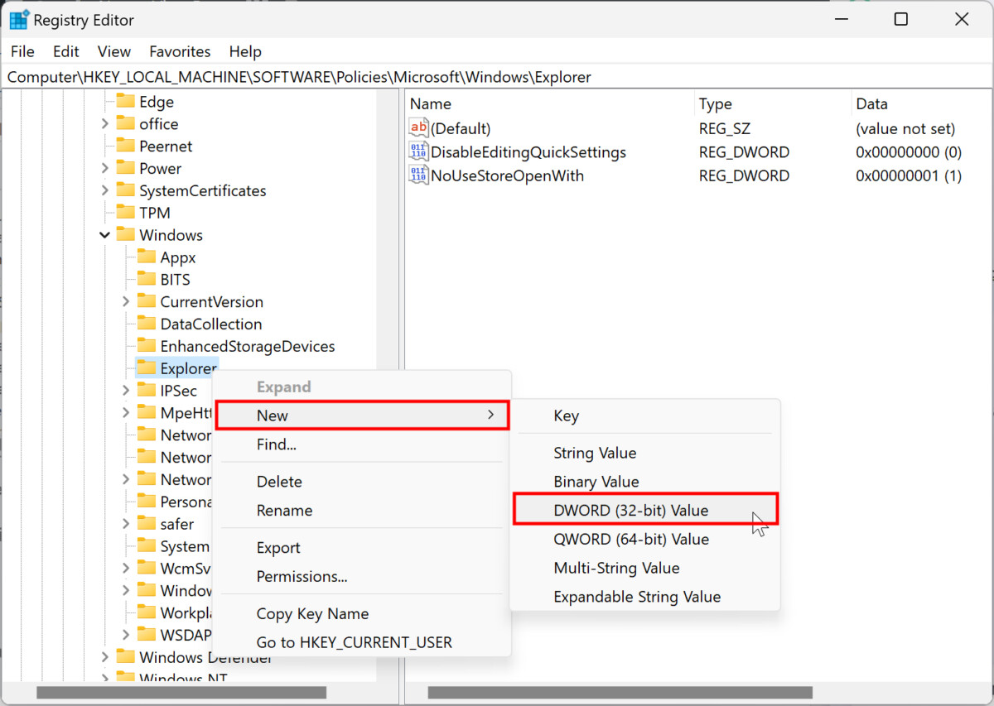This screenshot has width=994, height=706.
Task: Open the Favorites menu
Action: point(180,51)
